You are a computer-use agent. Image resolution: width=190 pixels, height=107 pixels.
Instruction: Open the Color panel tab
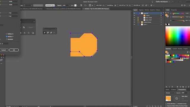point(168,10)
